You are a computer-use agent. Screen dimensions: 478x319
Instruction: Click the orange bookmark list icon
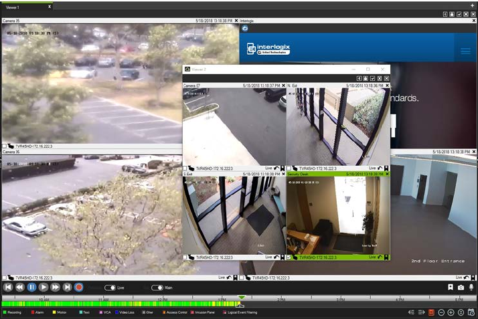coord(431,312)
